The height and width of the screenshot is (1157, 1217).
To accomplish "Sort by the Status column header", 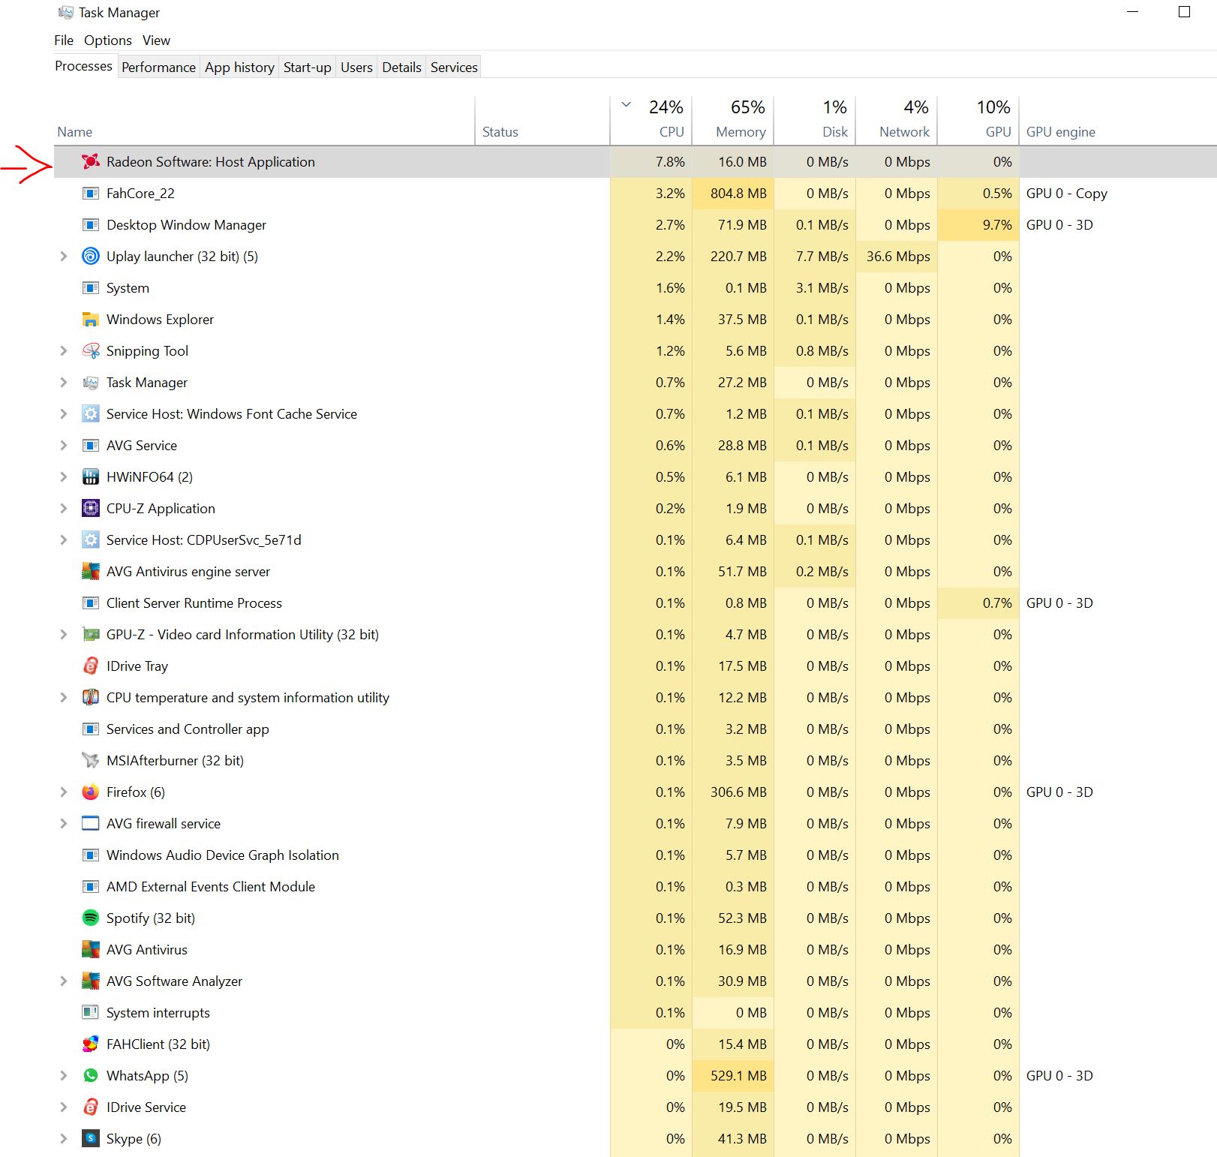I will 542,121.
